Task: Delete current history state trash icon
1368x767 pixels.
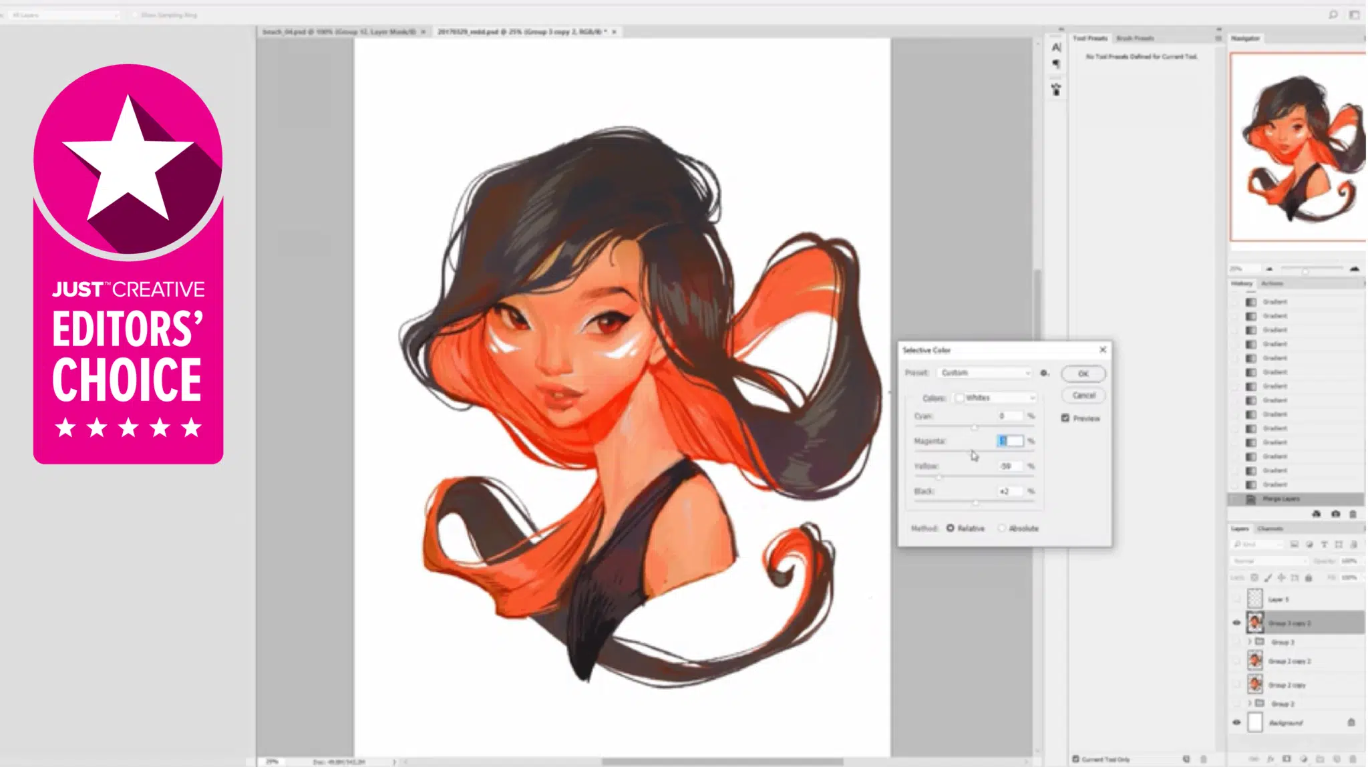Action: (x=1353, y=514)
